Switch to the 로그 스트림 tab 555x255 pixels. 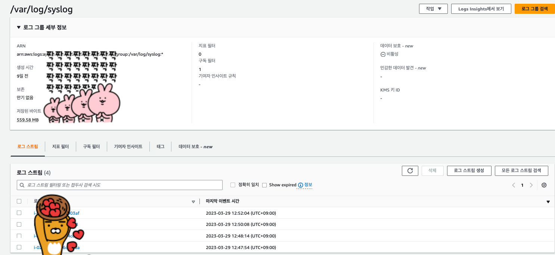point(28,147)
